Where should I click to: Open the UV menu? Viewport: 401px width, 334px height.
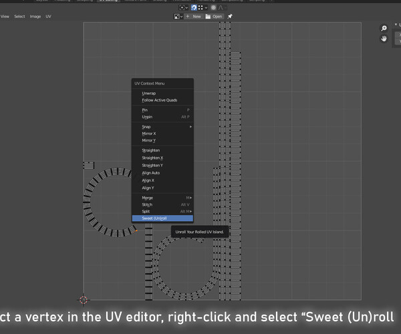pos(48,17)
